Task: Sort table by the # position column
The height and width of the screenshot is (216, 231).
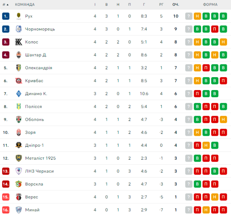Action: 6,5
